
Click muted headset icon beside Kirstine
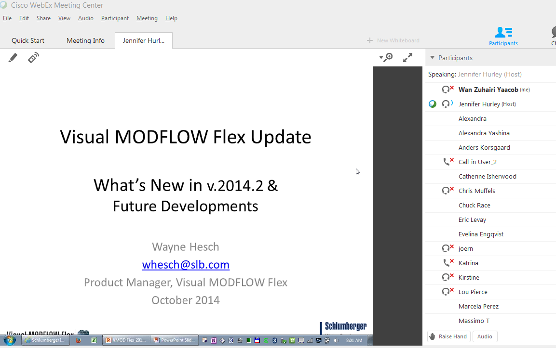[448, 277]
